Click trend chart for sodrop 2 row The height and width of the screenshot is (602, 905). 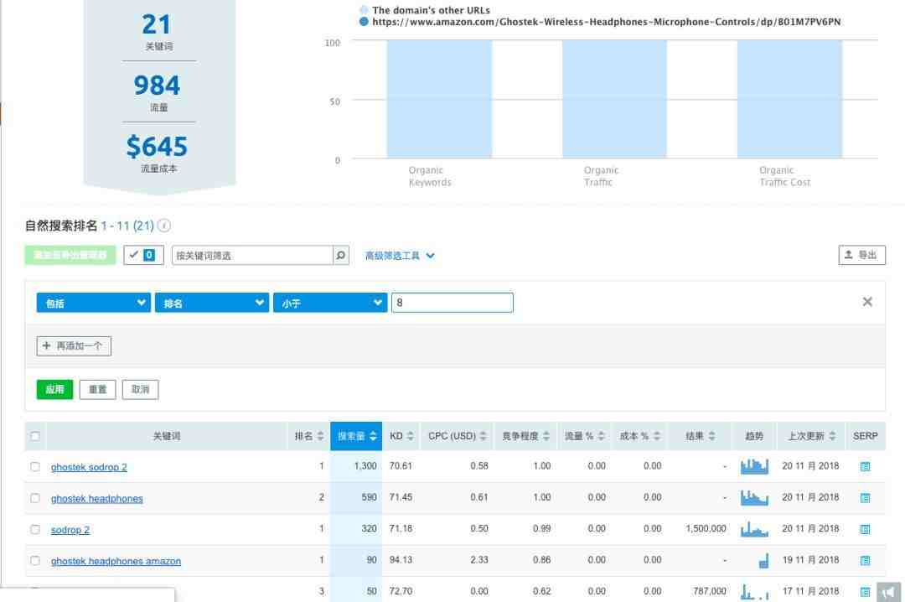[754, 529]
